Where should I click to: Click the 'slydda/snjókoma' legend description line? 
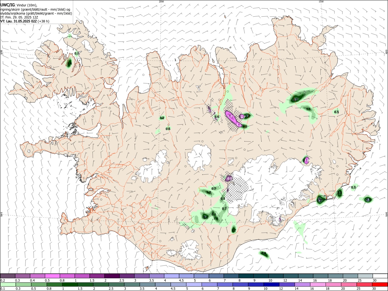coord(36,13)
